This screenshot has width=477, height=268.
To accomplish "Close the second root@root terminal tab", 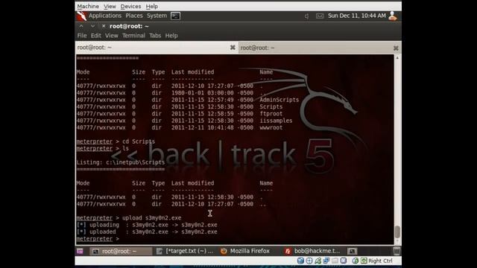I will pyautogui.click(x=396, y=48).
